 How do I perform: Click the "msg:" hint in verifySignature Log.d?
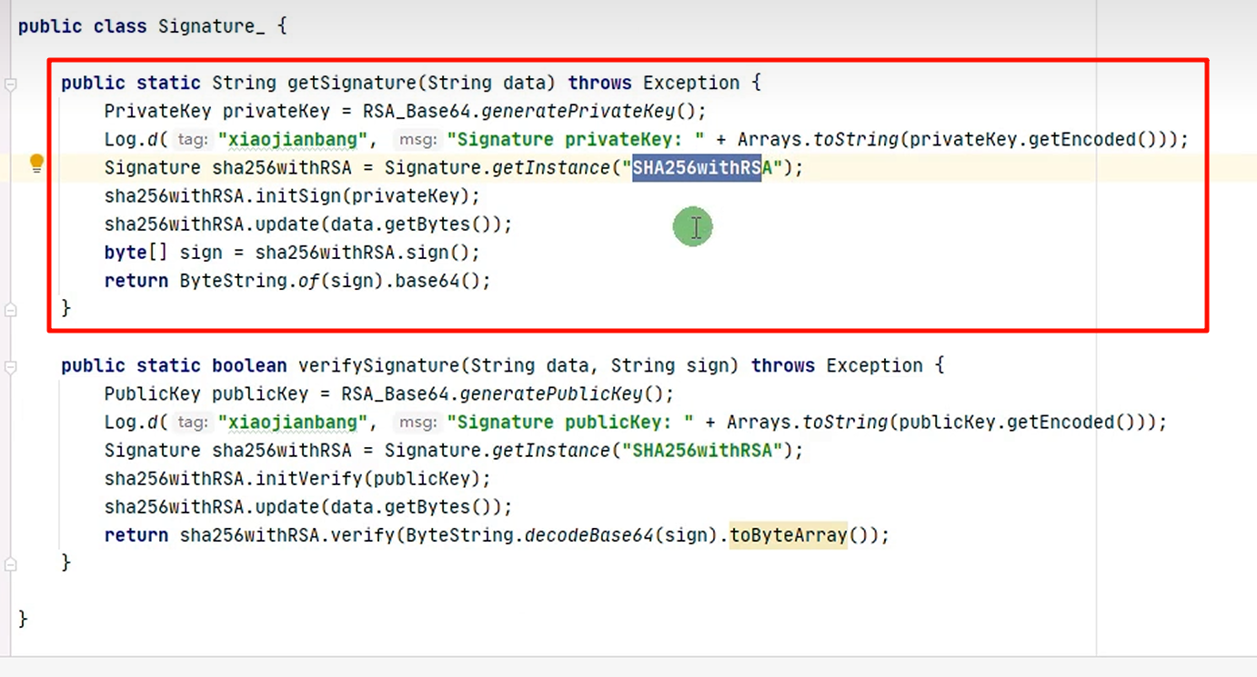point(418,423)
